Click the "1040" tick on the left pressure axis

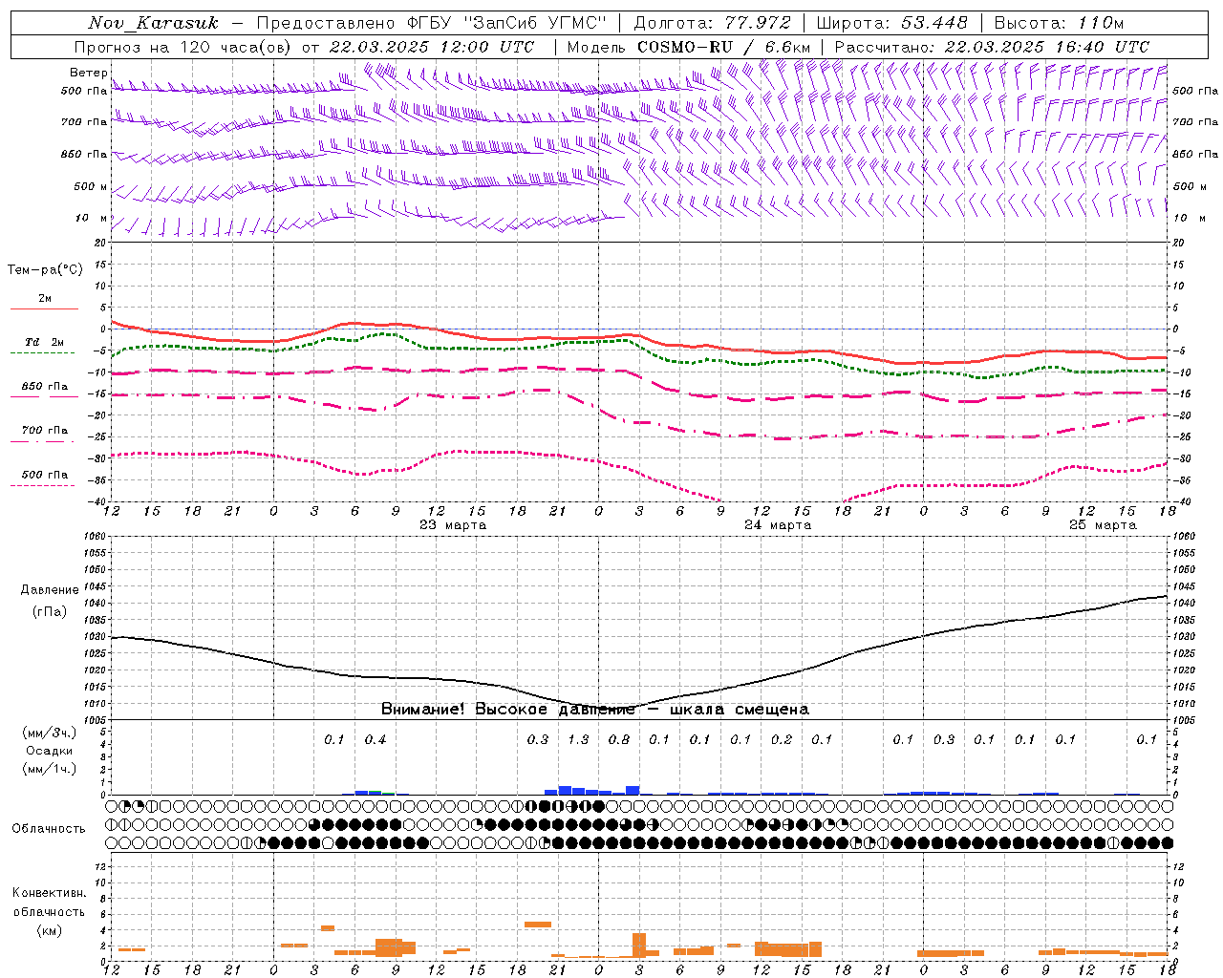[x=94, y=604]
